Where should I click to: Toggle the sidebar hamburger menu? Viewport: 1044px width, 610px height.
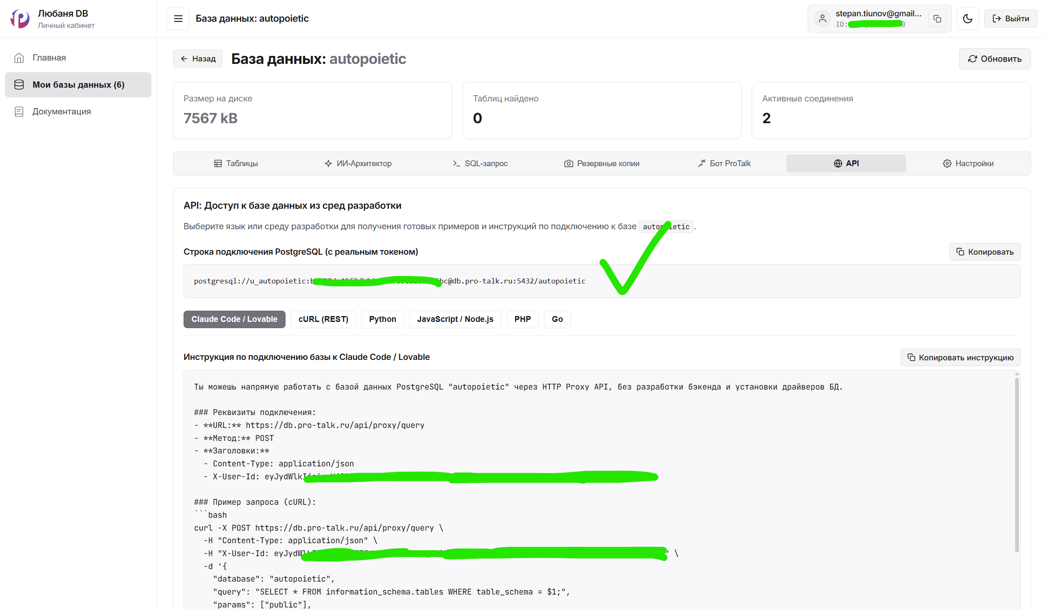click(178, 18)
